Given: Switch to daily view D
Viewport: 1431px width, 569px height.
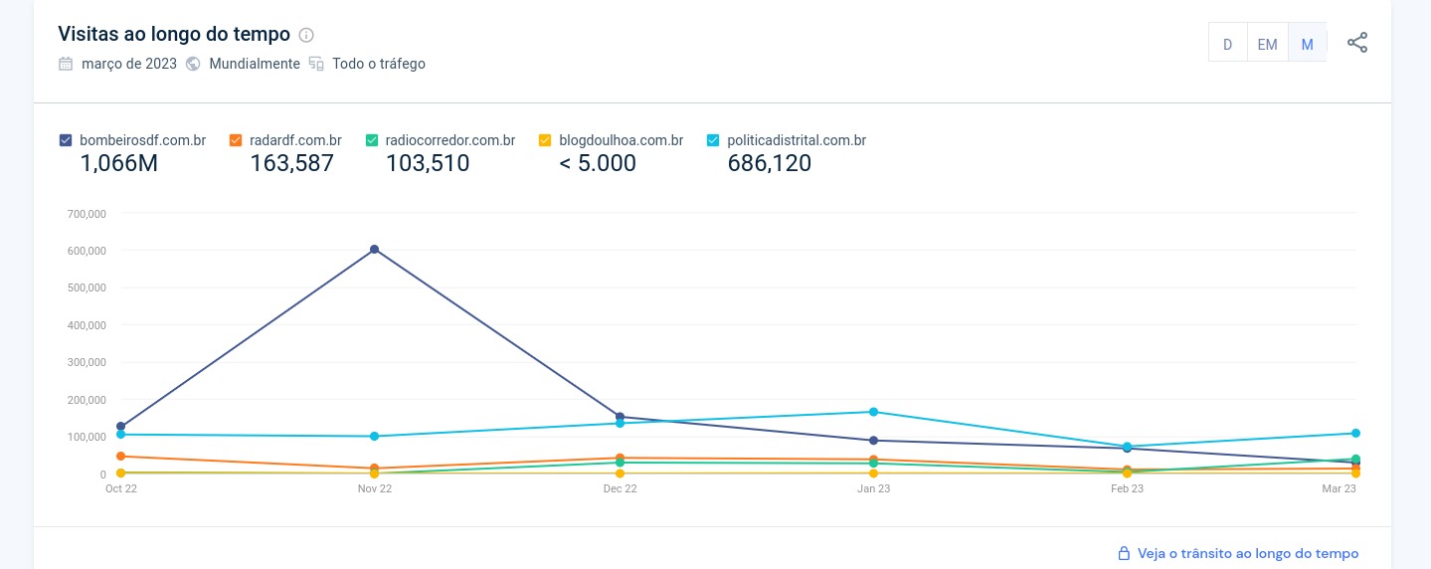Looking at the screenshot, I should pyautogui.click(x=1228, y=44).
